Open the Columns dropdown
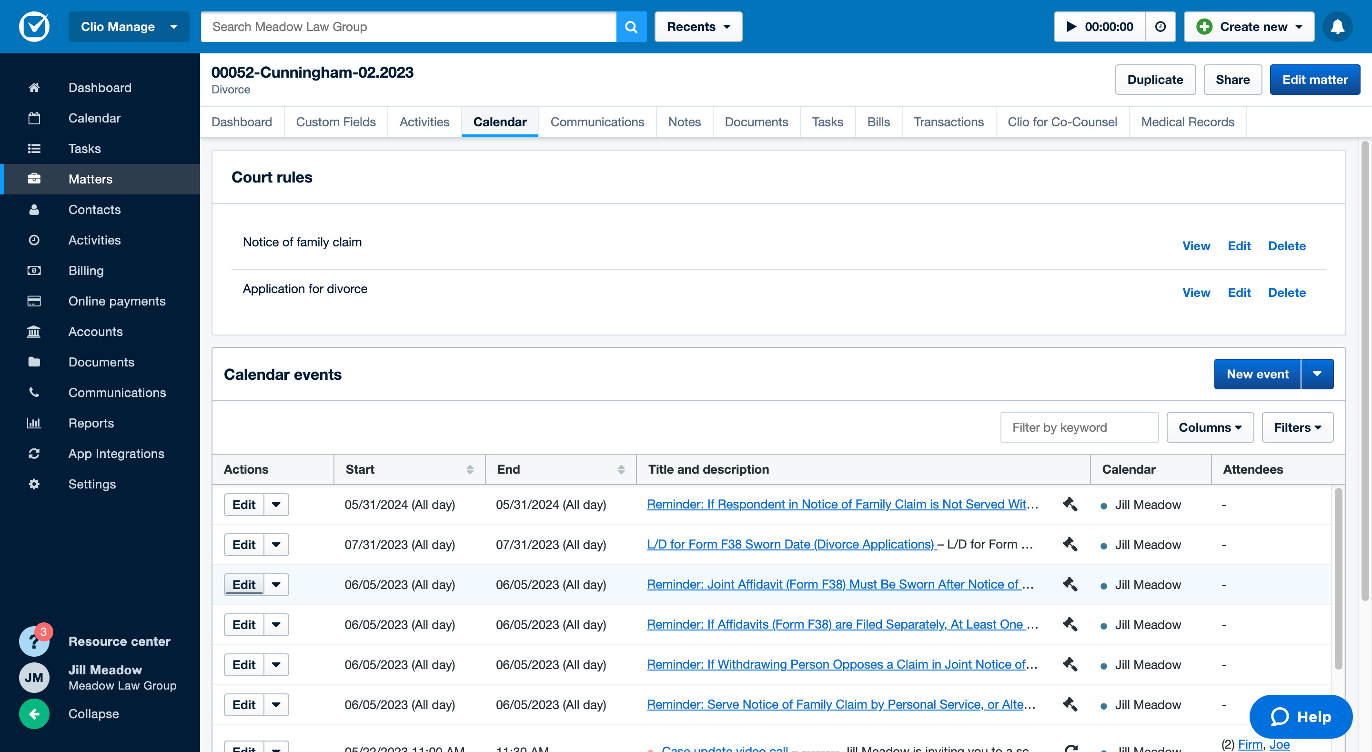The height and width of the screenshot is (752, 1372). click(x=1210, y=427)
